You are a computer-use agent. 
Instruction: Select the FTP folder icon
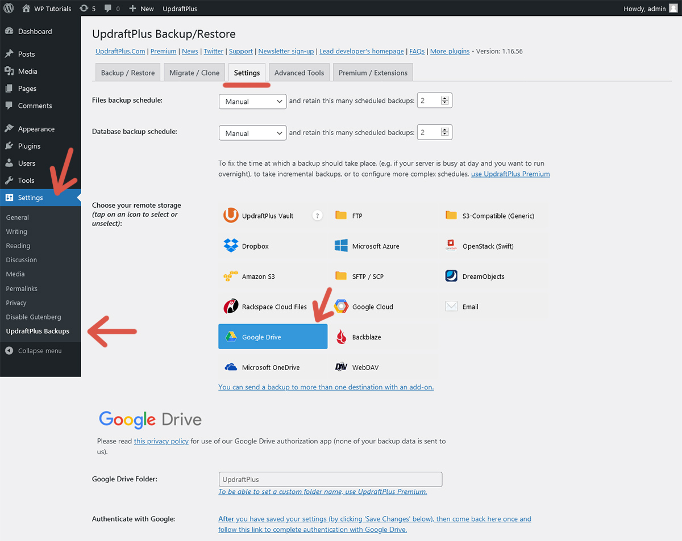(341, 215)
